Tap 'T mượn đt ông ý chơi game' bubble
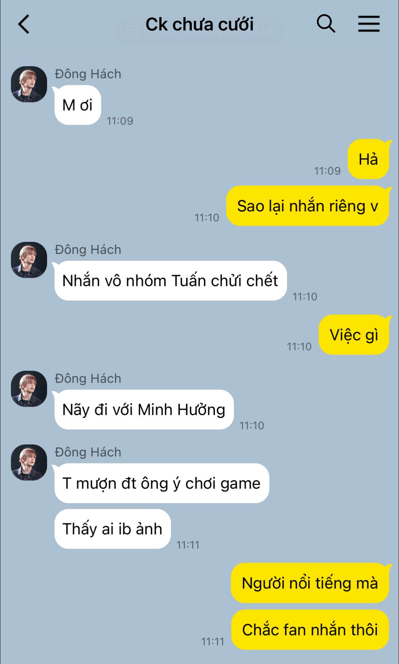 click(162, 483)
